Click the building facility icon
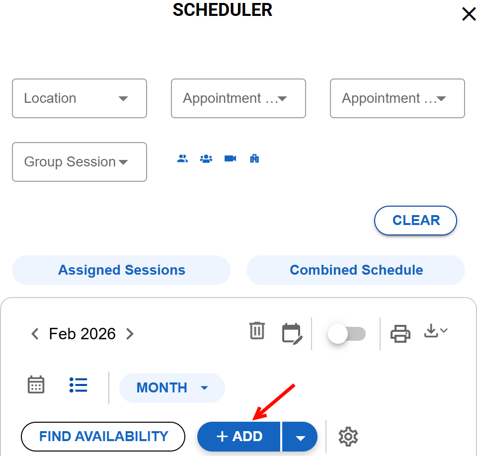 click(x=254, y=159)
